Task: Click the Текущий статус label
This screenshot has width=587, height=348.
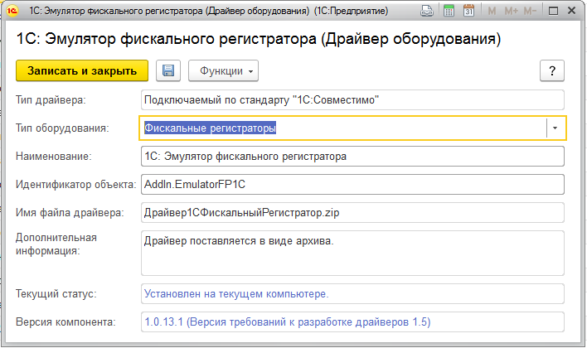Action: (x=56, y=294)
